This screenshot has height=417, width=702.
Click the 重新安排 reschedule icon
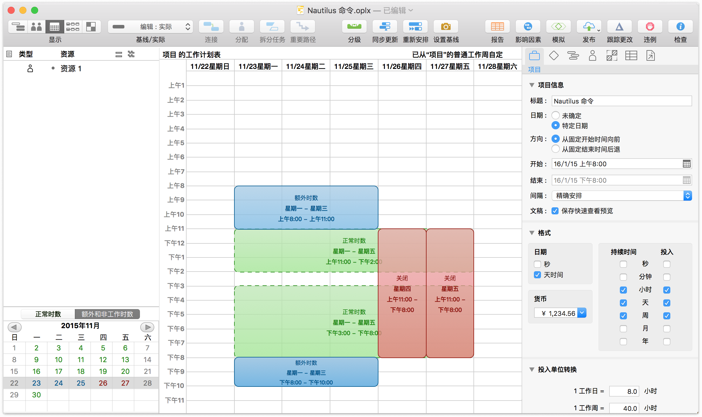pyautogui.click(x=415, y=27)
